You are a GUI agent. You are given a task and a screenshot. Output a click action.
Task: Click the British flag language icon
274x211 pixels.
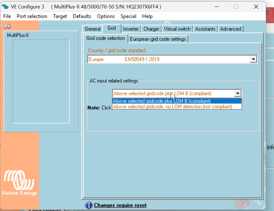coord(7,26)
